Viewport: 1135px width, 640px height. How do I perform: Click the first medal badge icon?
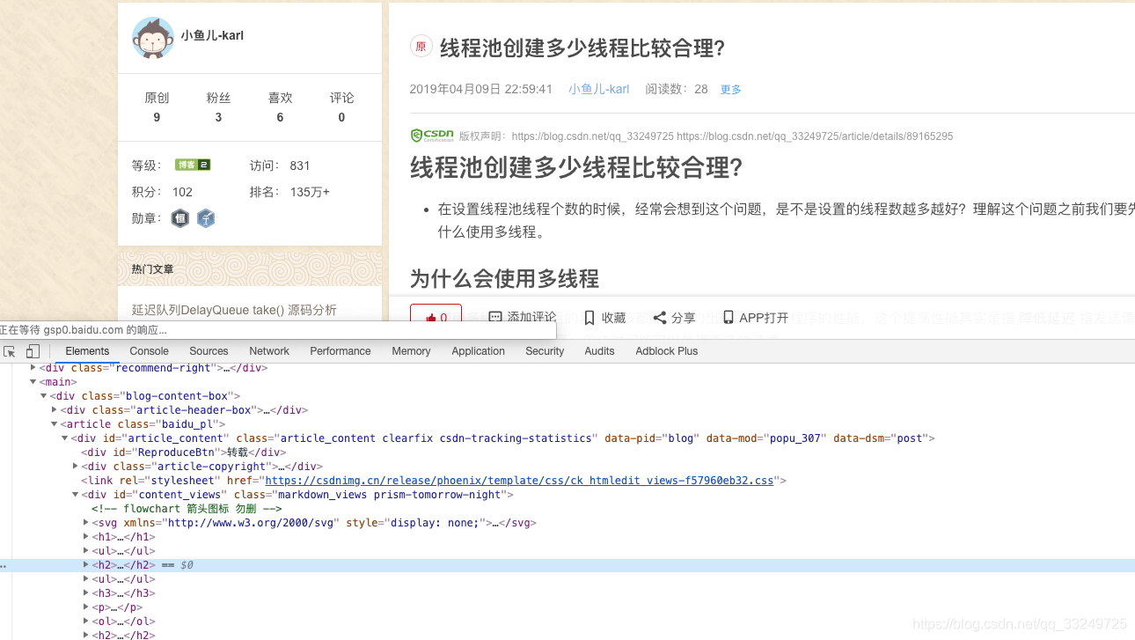(x=180, y=218)
